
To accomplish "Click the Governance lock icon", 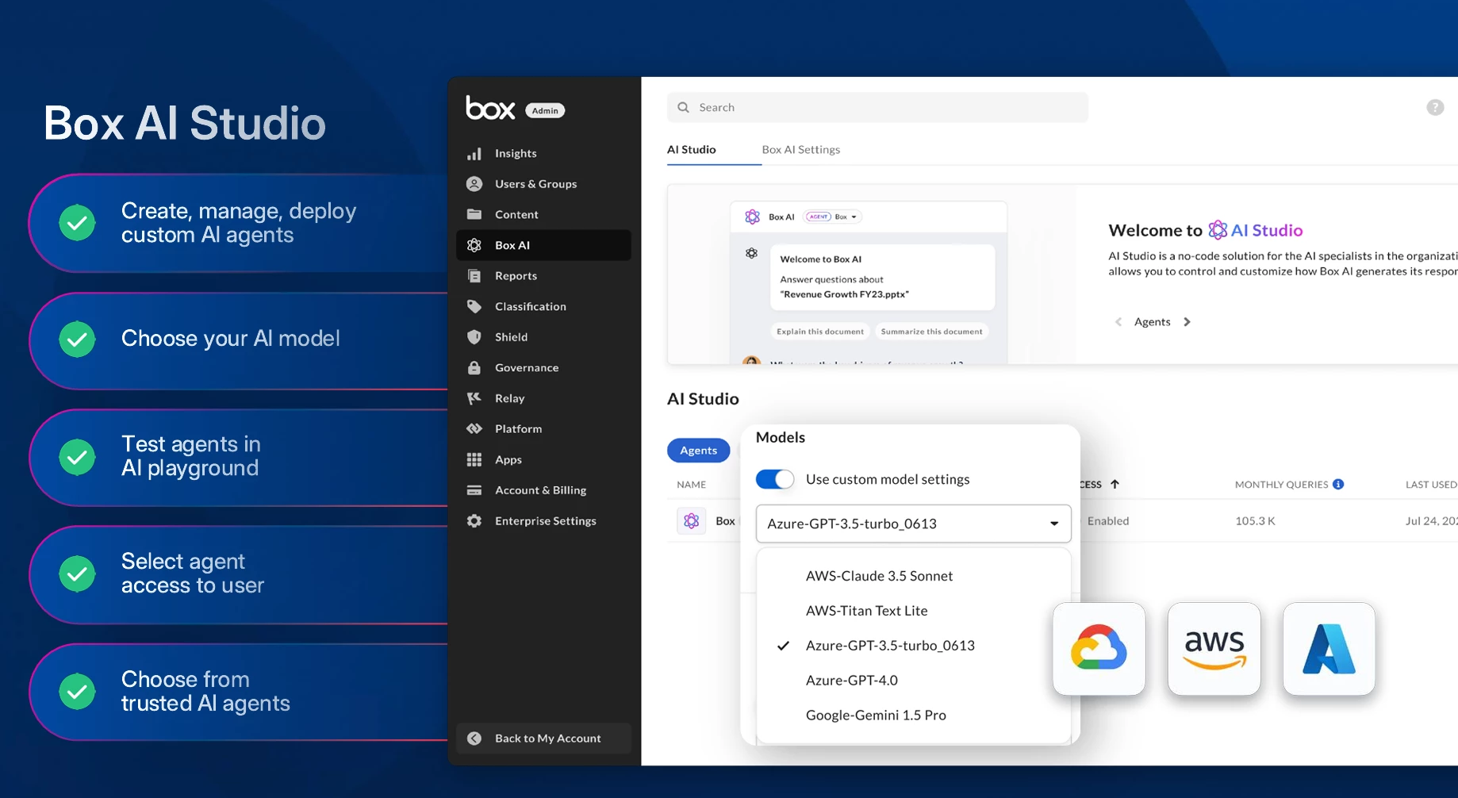I will point(474,368).
